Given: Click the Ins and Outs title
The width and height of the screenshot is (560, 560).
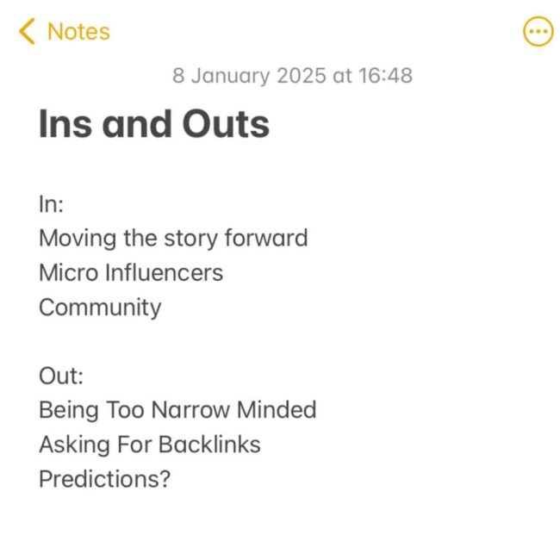Looking at the screenshot, I should coord(154,124).
